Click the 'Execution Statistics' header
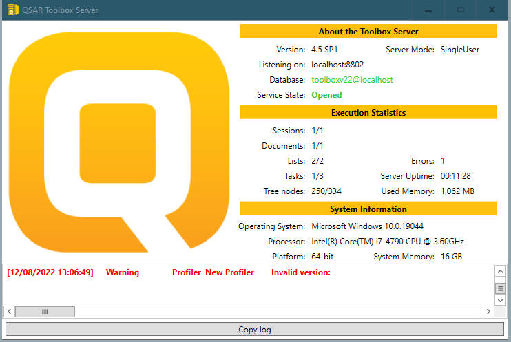 pos(368,112)
